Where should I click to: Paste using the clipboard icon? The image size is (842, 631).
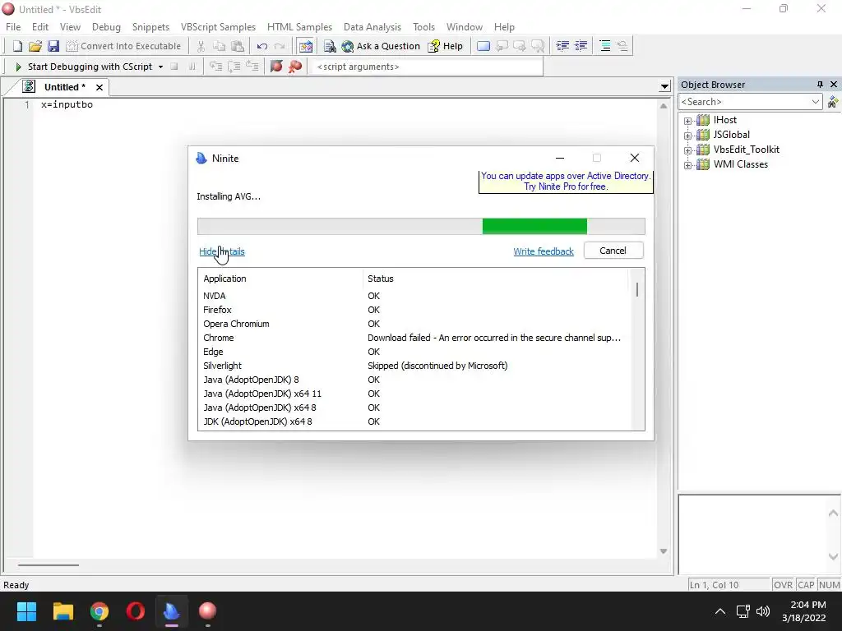pos(237,46)
